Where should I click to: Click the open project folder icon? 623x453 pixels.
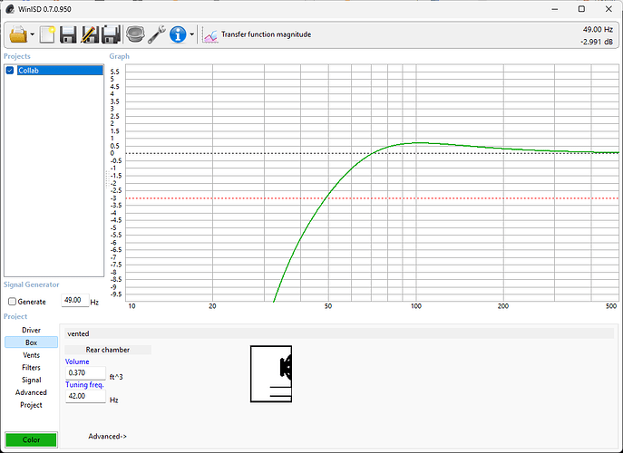click(x=18, y=35)
